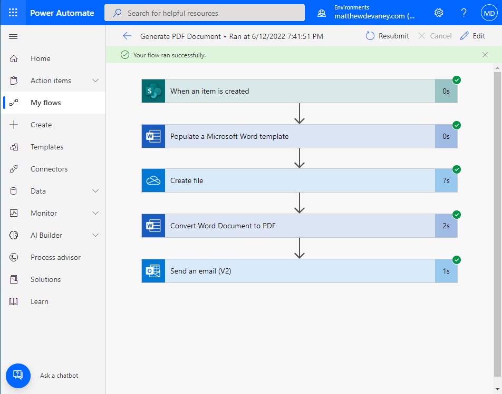This screenshot has width=502, height=394.
Task: Click the Resubmit button
Action: [x=388, y=36]
